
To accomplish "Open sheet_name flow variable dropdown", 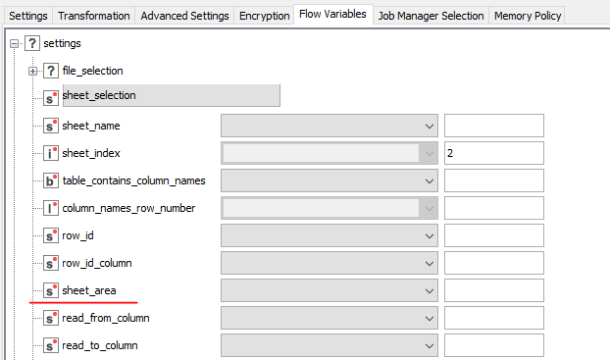I will tap(330, 126).
